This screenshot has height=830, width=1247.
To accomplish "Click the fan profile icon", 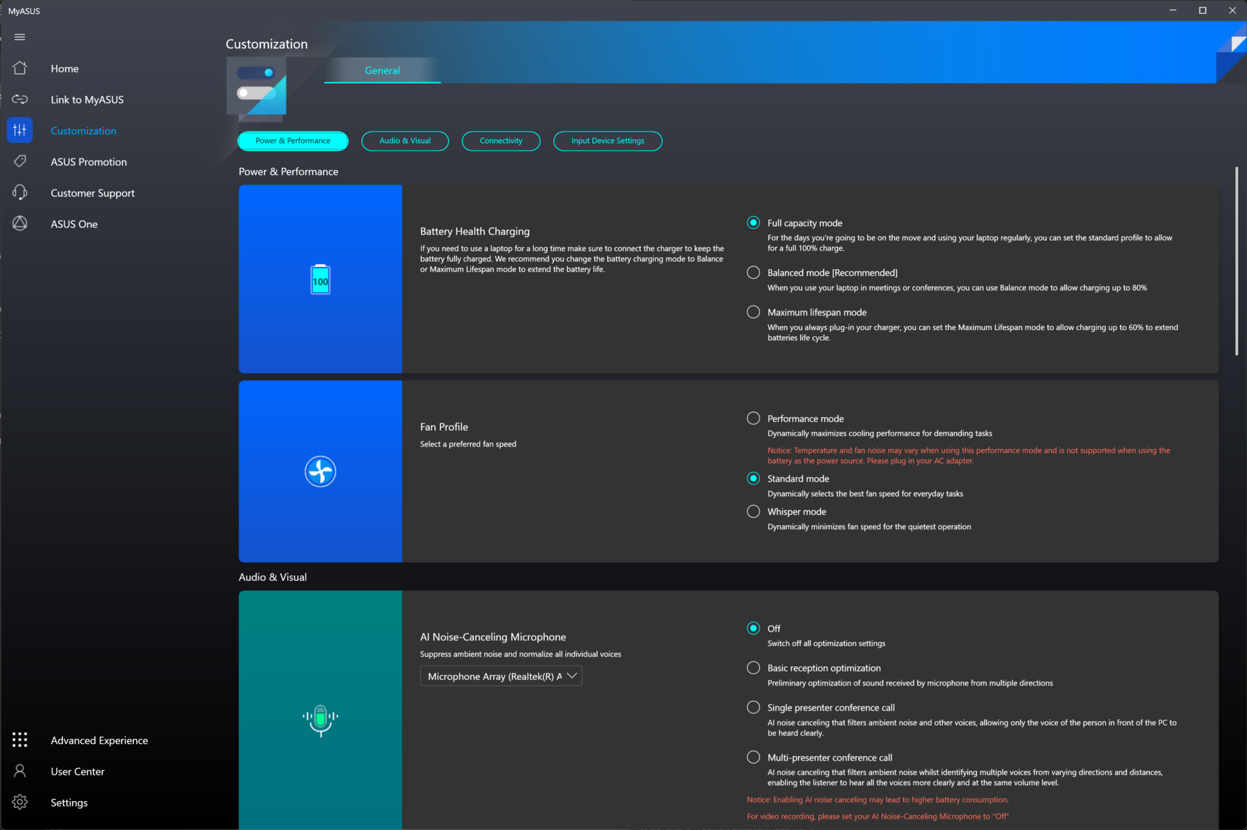I will (320, 472).
